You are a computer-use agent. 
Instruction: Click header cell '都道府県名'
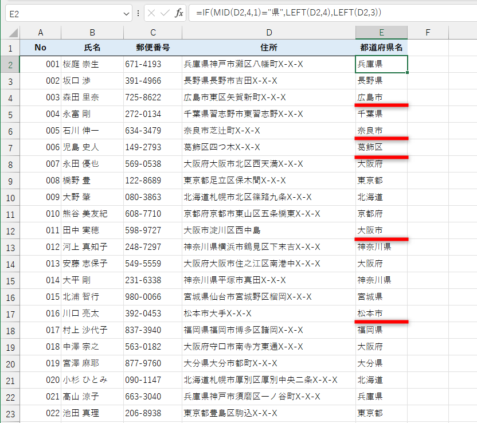(381, 48)
